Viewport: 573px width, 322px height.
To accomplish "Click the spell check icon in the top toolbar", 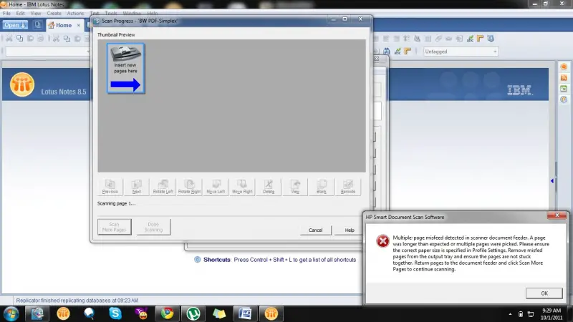I will (470, 39).
